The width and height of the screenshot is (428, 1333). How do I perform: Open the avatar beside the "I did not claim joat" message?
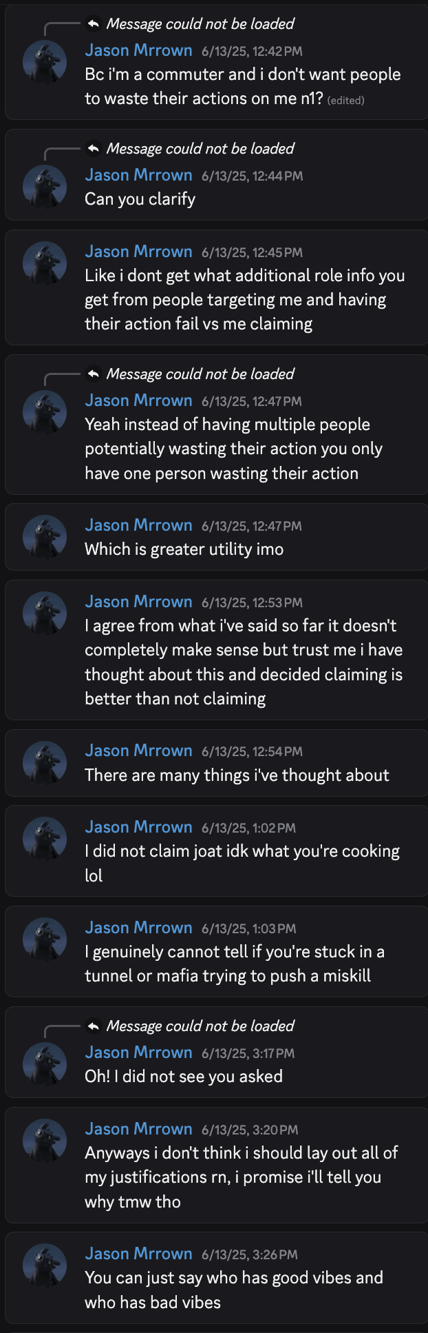[x=45, y=840]
